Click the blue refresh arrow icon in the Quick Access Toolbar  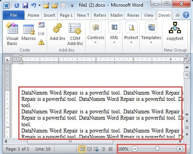click(17, 5)
